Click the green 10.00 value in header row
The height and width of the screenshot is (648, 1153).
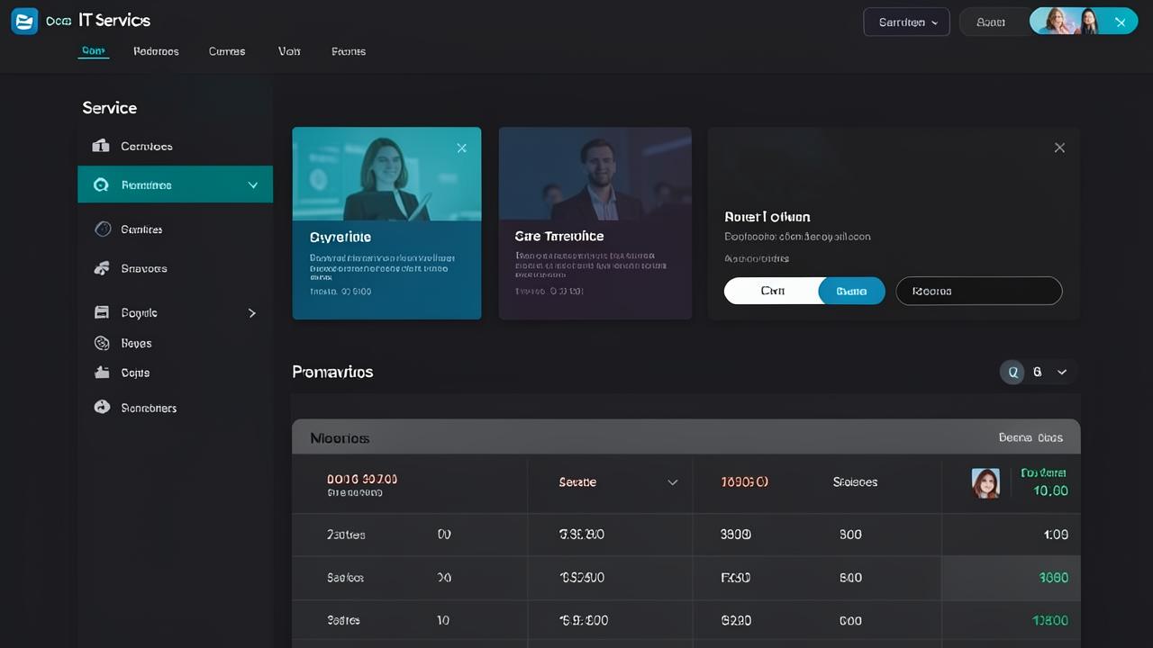(x=1050, y=490)
